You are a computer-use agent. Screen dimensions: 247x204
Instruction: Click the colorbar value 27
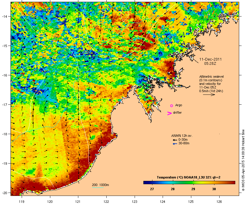coord(152,189)
